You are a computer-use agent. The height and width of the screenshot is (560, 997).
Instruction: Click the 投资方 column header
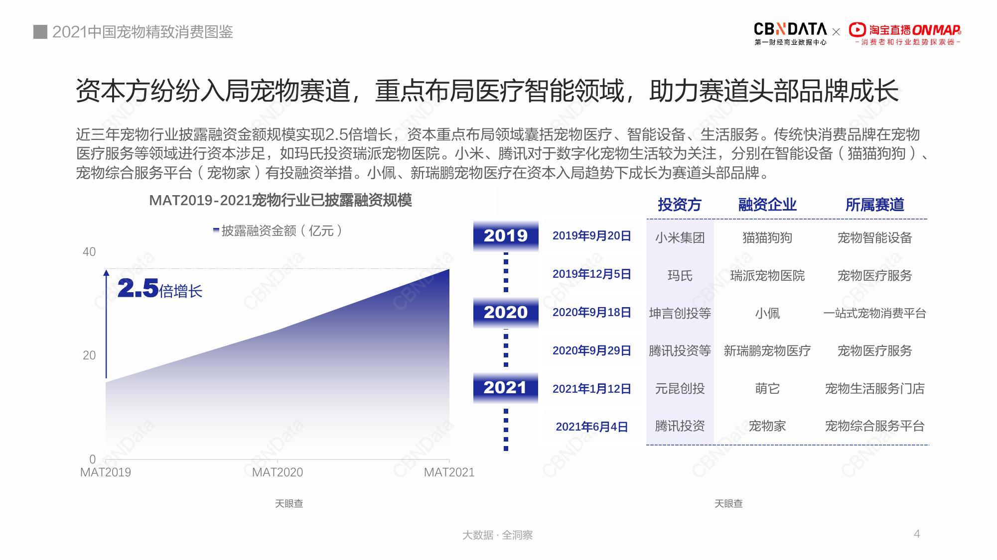(680, 205)
